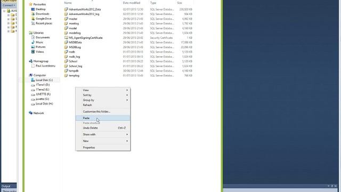Image resolution: width=341 pixels, height=192 pixels.
Task: Click the Security Certificate type cell
Action: click(161, 38)
